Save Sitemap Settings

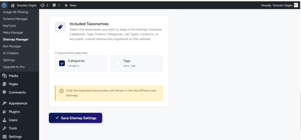[x=76, y=118]
